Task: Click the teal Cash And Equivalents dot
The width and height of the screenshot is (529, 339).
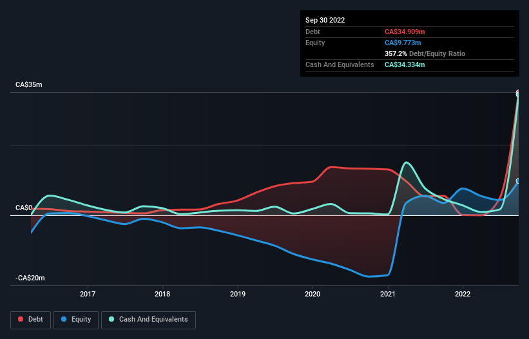Action: pos(111,319)
